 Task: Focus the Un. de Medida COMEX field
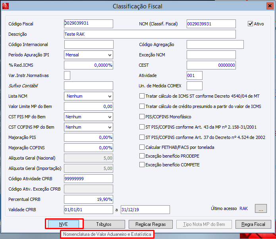click(195, 86)
